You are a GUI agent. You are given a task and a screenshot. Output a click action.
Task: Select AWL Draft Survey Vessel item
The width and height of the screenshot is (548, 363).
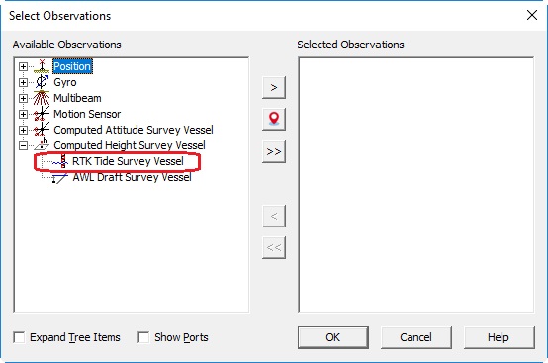coord(132,177)
